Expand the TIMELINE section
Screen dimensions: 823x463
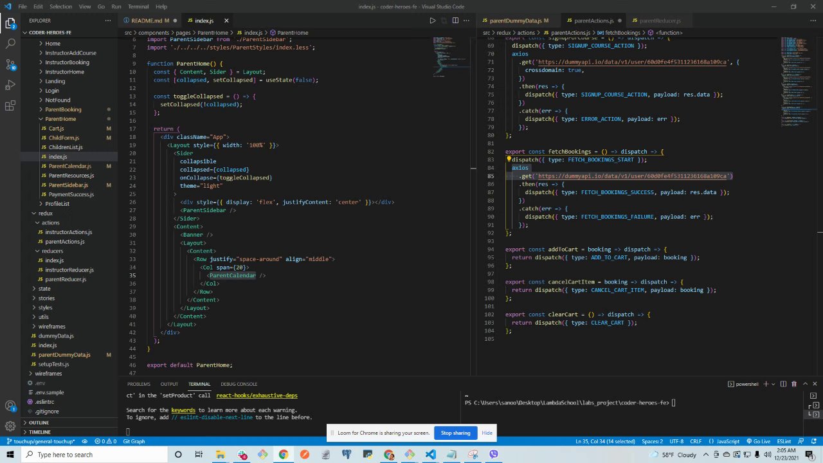tap(39, 432)
